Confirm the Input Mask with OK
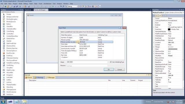185x104 pixels. (109, 69)
